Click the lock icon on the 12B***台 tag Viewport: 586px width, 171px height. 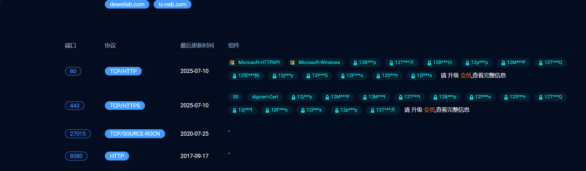click(429, 63)
